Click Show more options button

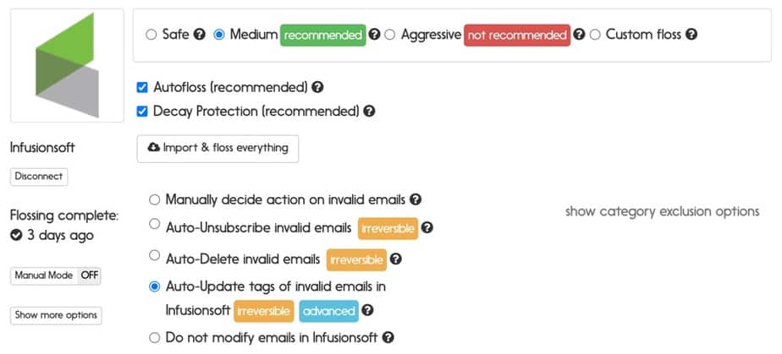[x=56, y=315]
